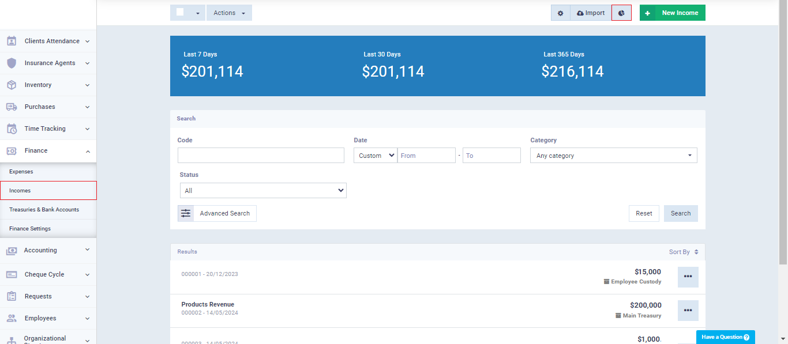The width and height of the screenshot is (788, 344).
Task: Click the Inventory box icon in sidebar
Action: pyautogui.click(x=12, y=85)
